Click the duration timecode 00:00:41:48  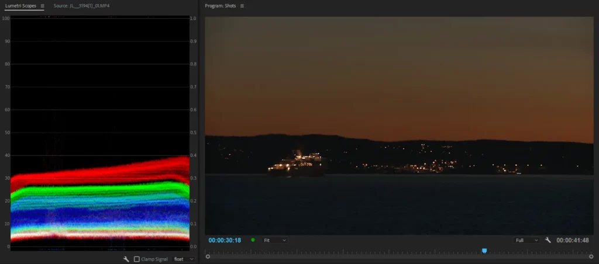(x=572, y=241)
